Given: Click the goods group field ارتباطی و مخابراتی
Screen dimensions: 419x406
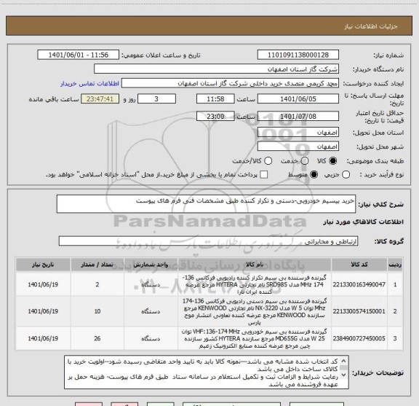Looking at the screenshot, I should [208, 241].
